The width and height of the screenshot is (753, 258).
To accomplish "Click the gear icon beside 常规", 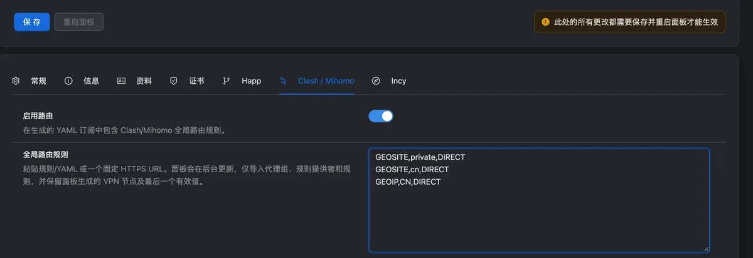I will coord(16,81).
